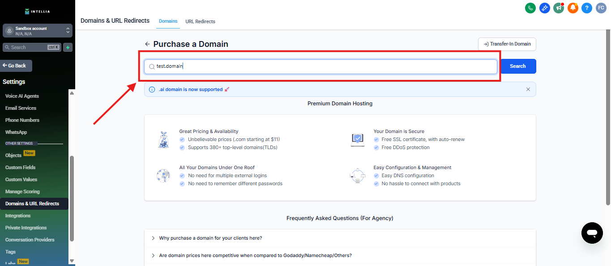This screenshot has height=266, width=611.
Task: Click the green lightning bolt quick actions icon
Action: [68, 47]
